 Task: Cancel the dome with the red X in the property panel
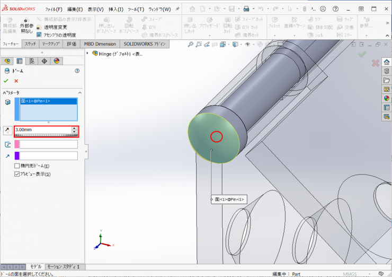(x=16, y=81)
